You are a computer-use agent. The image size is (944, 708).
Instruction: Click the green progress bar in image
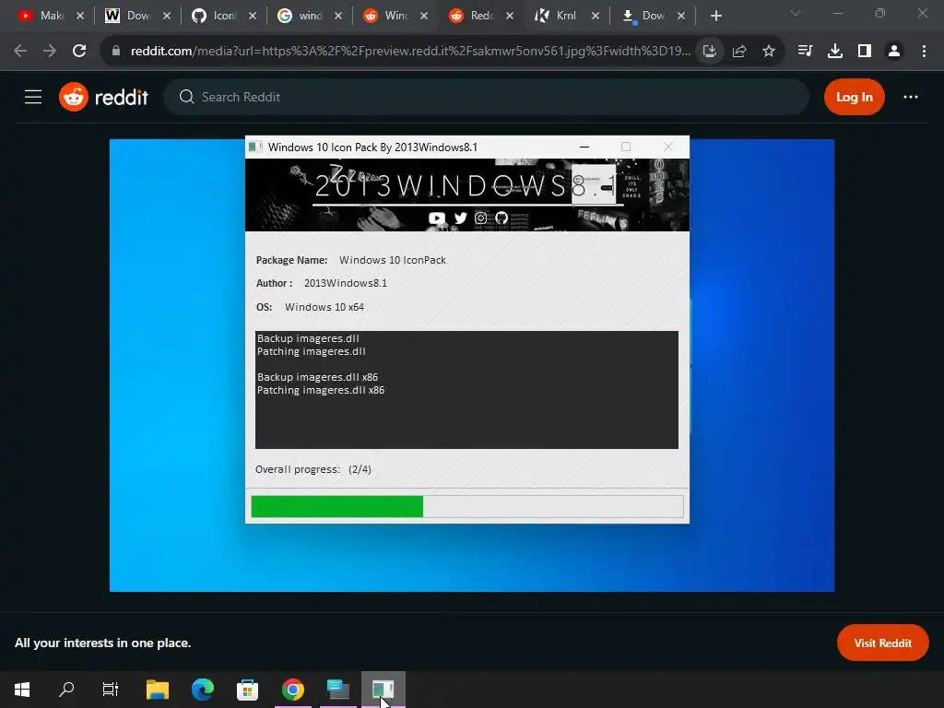coord(337,506)
